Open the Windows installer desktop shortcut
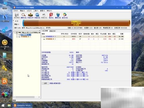 5,57
